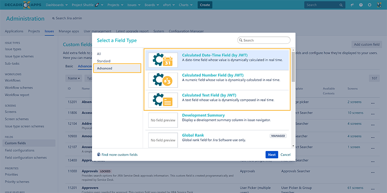This screenshot has width=387, height=193.
Task: Select the Global Rank field type
Action: coord(217,140)
